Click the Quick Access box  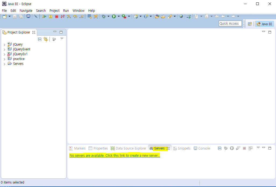[x=230, y=23]
